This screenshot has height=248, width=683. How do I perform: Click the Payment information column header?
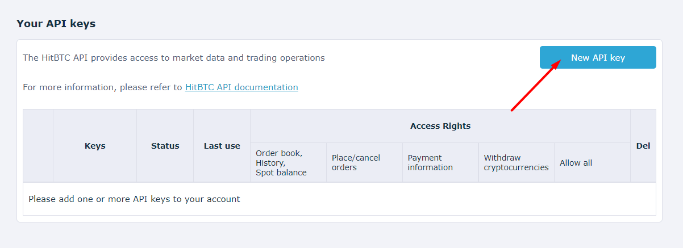(x=430, y=162)
